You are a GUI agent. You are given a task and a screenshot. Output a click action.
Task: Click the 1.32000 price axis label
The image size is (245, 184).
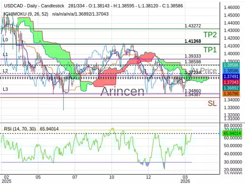point(232,115)
